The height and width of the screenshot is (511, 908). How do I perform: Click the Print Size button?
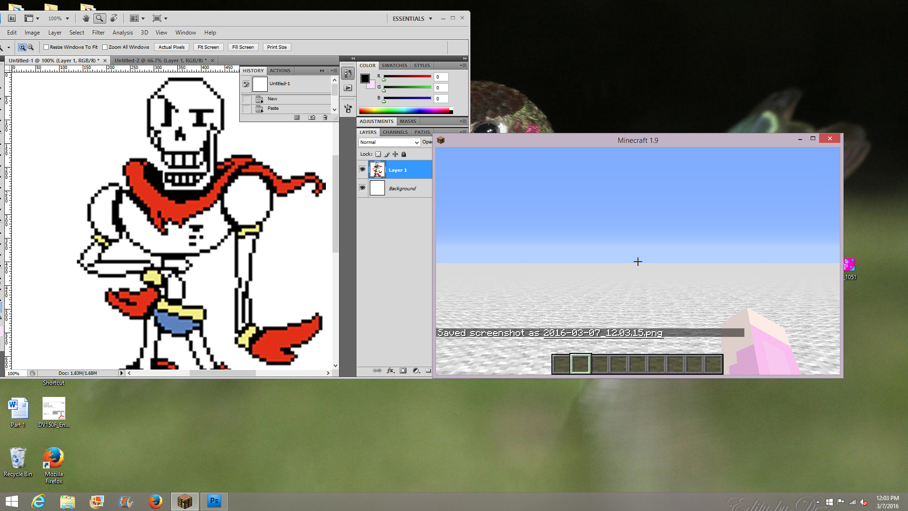coord(277,47)
